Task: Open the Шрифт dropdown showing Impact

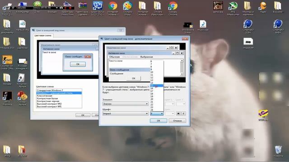Action: pyautogui.click(x=126, y=113)
